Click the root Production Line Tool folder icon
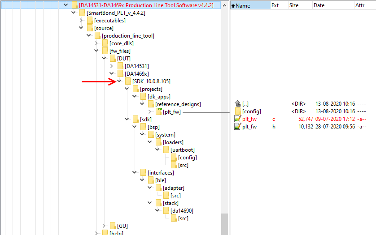The width and height of the screenshot is (376, 235). point(74,5)
